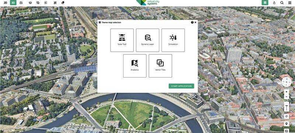Zoom in with the plus button
The height and width of the screenshot is (133, 295).
287,92
